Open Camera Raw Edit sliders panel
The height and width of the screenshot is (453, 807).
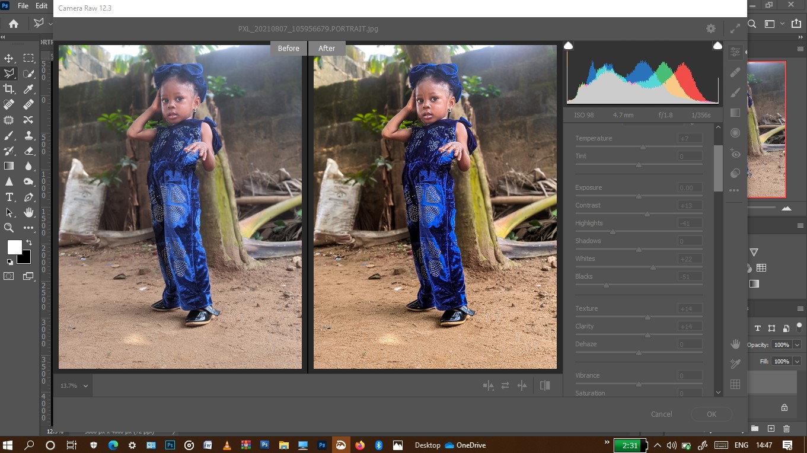coord(735,52)
